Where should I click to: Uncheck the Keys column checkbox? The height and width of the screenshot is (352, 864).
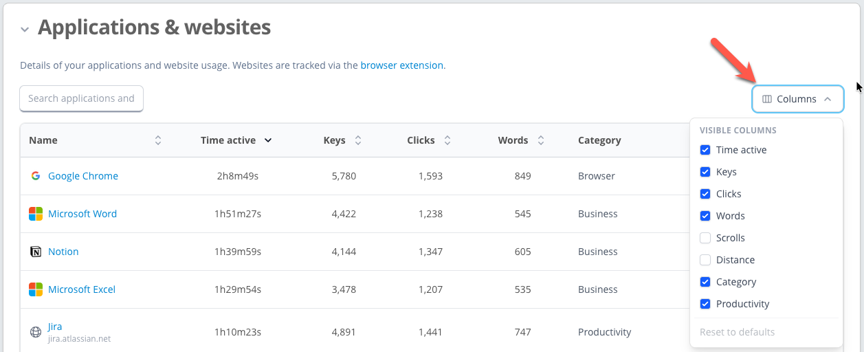tap(705, 172)
